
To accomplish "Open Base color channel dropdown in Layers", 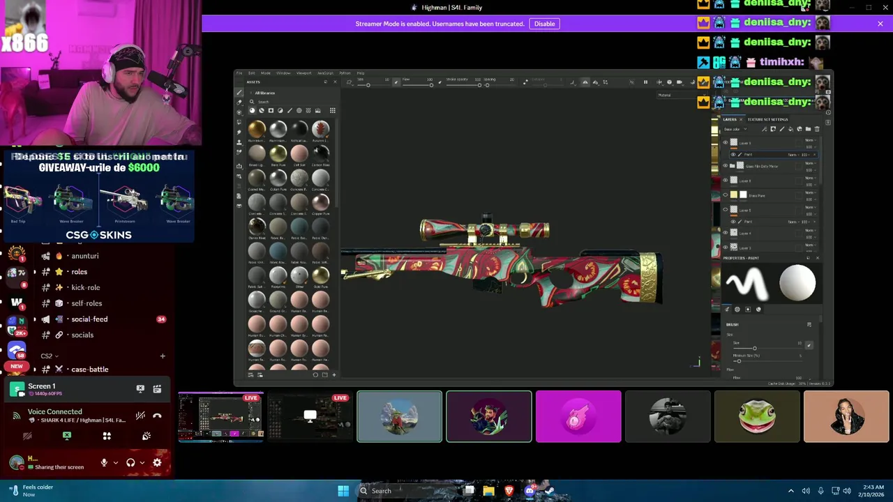I will tap(735, 129).
